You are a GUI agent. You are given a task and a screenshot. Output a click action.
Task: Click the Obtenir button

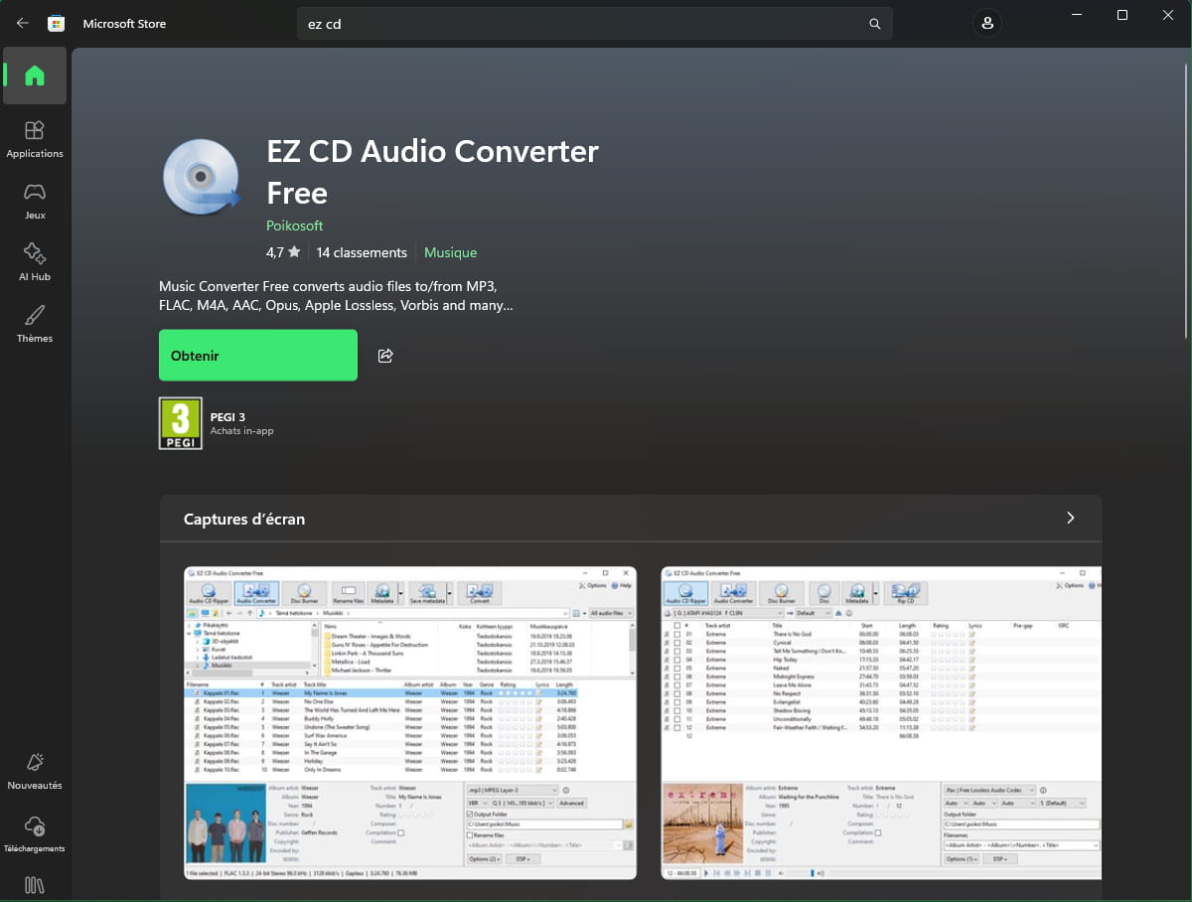pyautogui.click(x=257, y=356)
